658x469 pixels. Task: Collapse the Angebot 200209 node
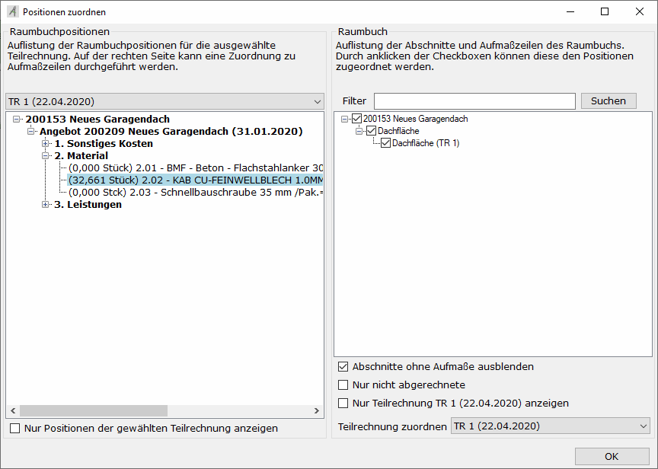click(30, 131)
